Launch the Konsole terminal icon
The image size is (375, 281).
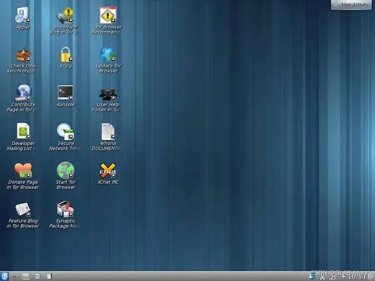point(66,92)
